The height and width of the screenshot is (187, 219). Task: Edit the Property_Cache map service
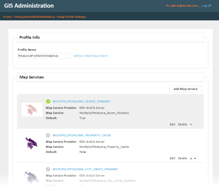[x=173, y=158]
